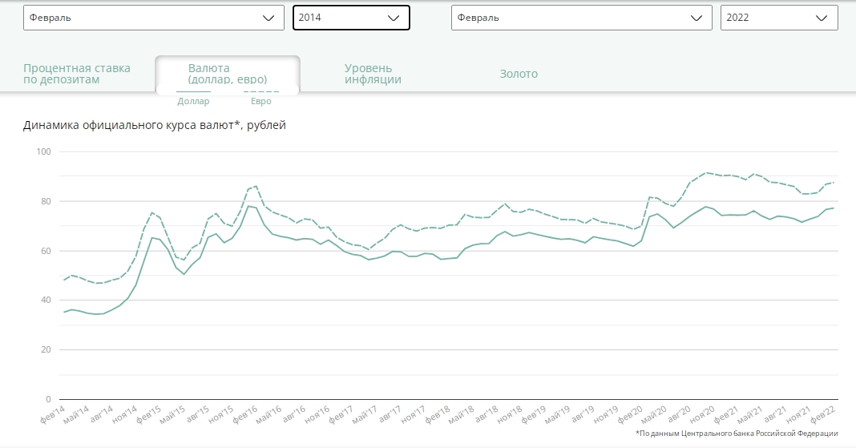Screen dimensions: 856x448
Task: Toggle the Евро dashed line legend item
Action: pos(261,99)
